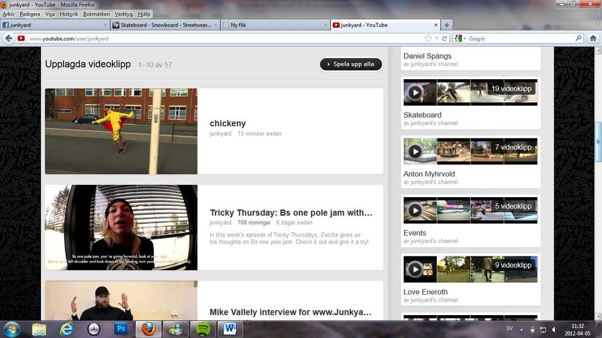Switch to the Ny flik tab
Viewport: 602px width, 338px height.
[275, 25]
